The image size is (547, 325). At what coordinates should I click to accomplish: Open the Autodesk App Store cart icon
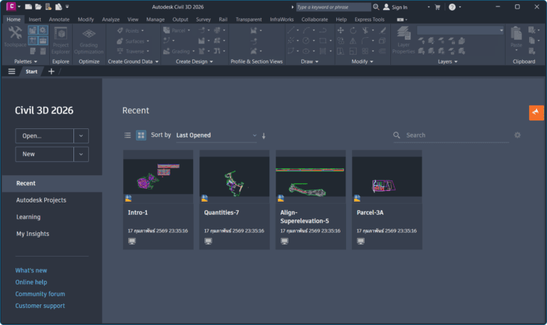(437, 7)
